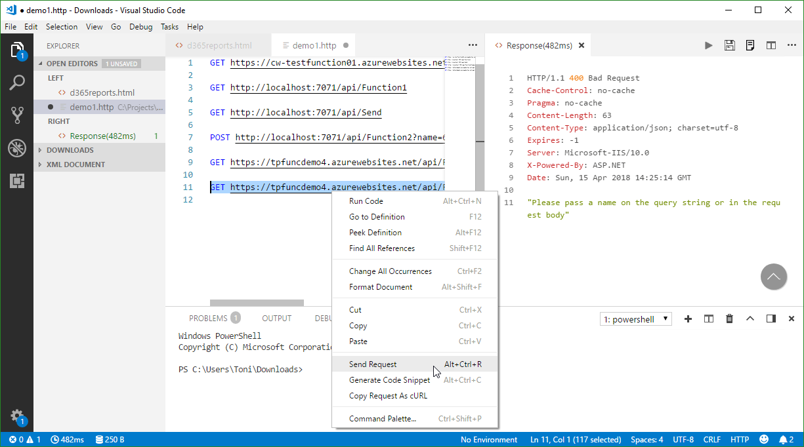Open the Source Control view icon
Viewport: 804px width, 447px height.
tap(17, 115)
